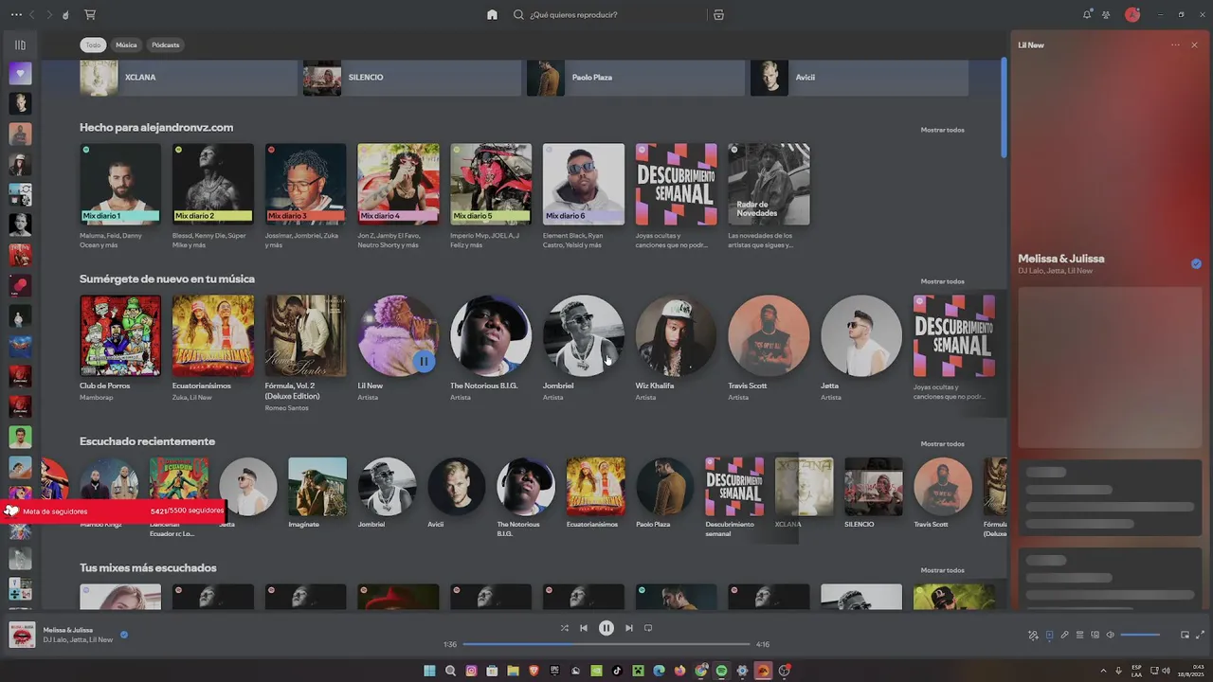
Task: Click the verified check next to Melissa & Julissa in panel
Action: [1196, 263]
